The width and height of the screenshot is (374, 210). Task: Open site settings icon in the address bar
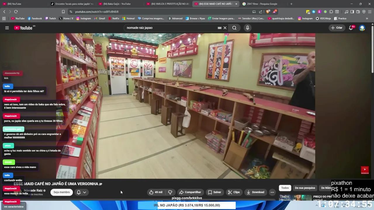[71, 12]
